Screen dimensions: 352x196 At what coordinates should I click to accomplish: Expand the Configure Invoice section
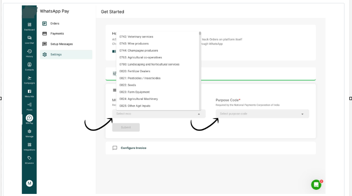click(211, 148)
